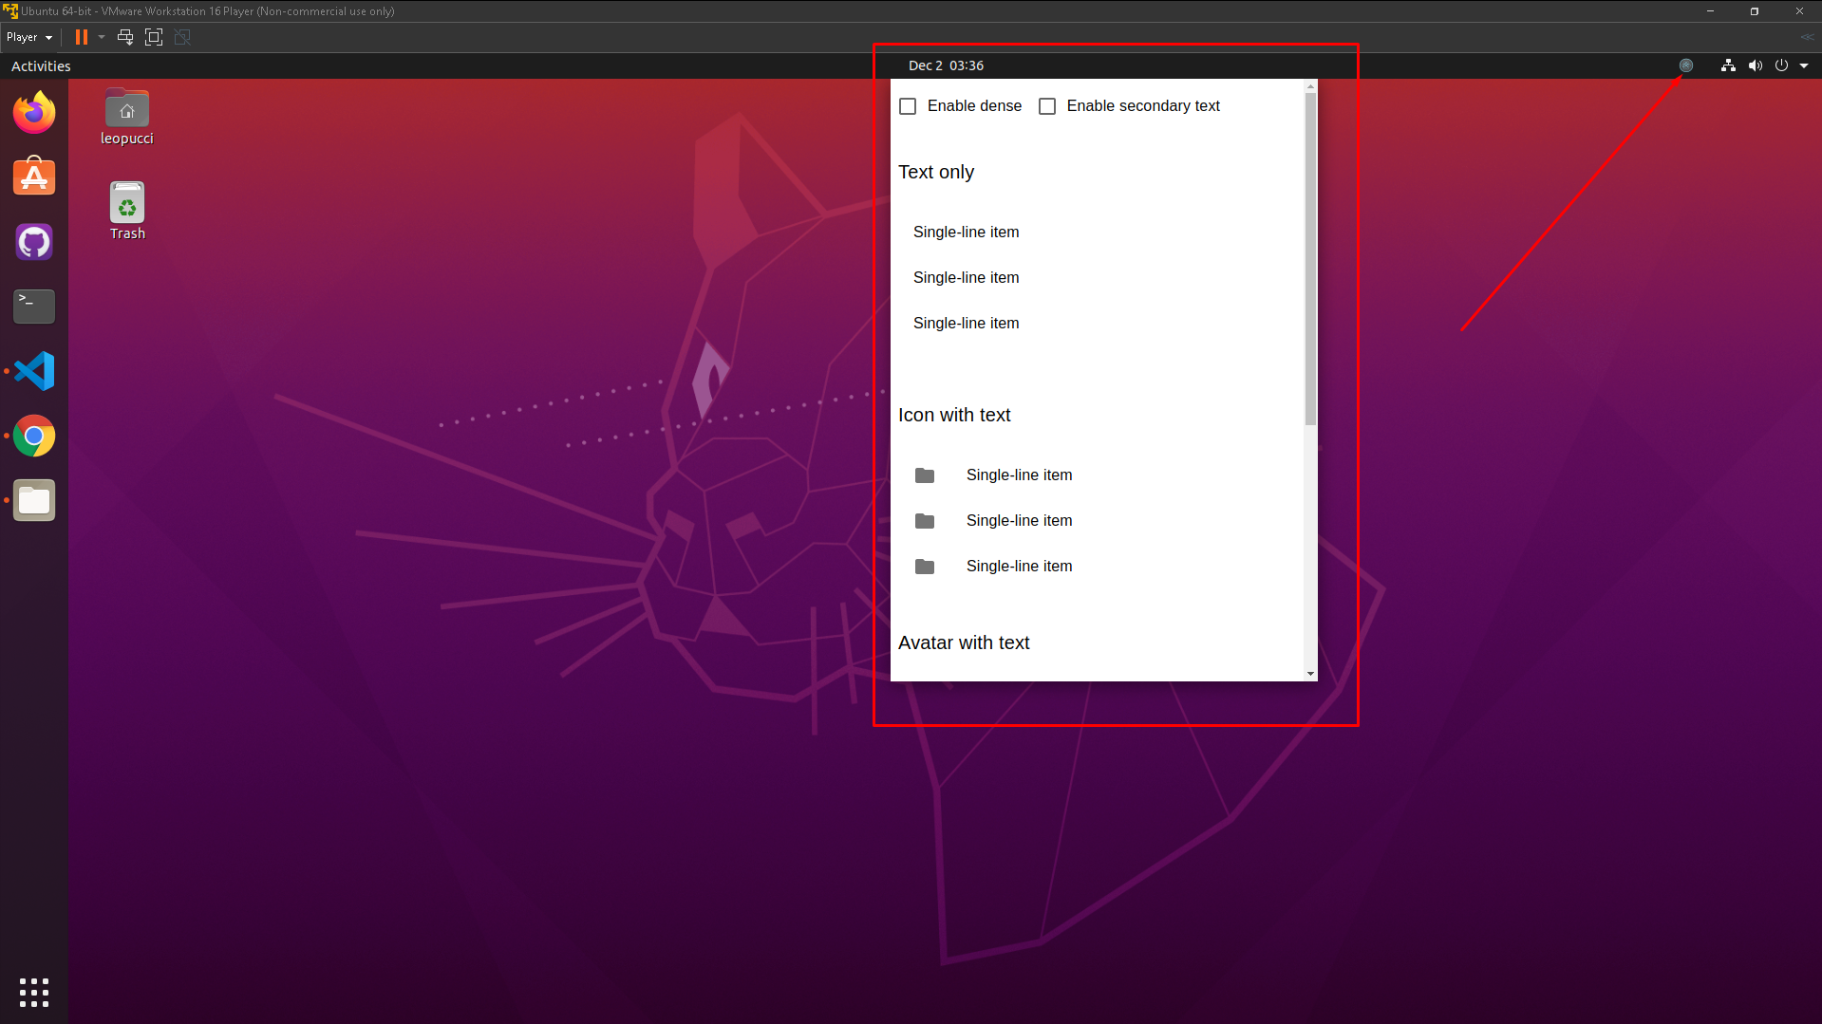1822x1024 pixels.
Task: Click the Avatar with text heading
Action: coord(964,642)
